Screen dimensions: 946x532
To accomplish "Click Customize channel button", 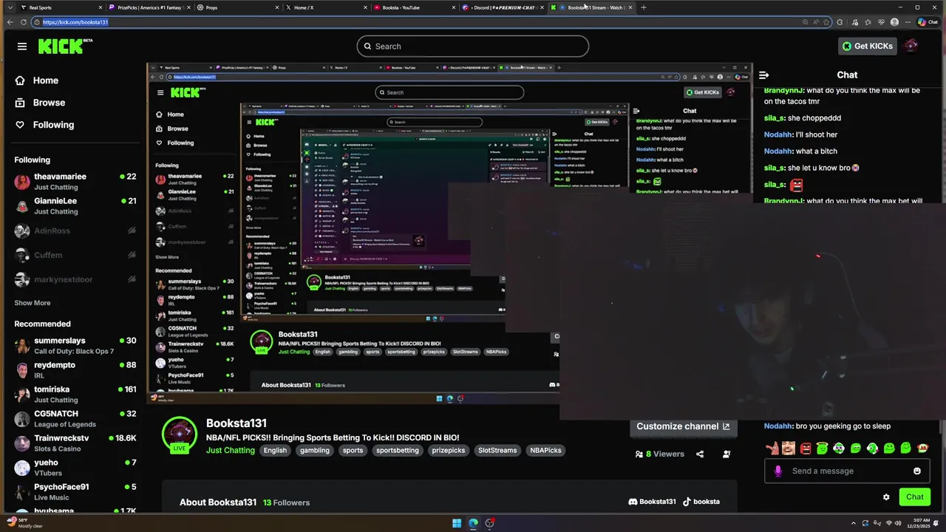I will point(683,426).
